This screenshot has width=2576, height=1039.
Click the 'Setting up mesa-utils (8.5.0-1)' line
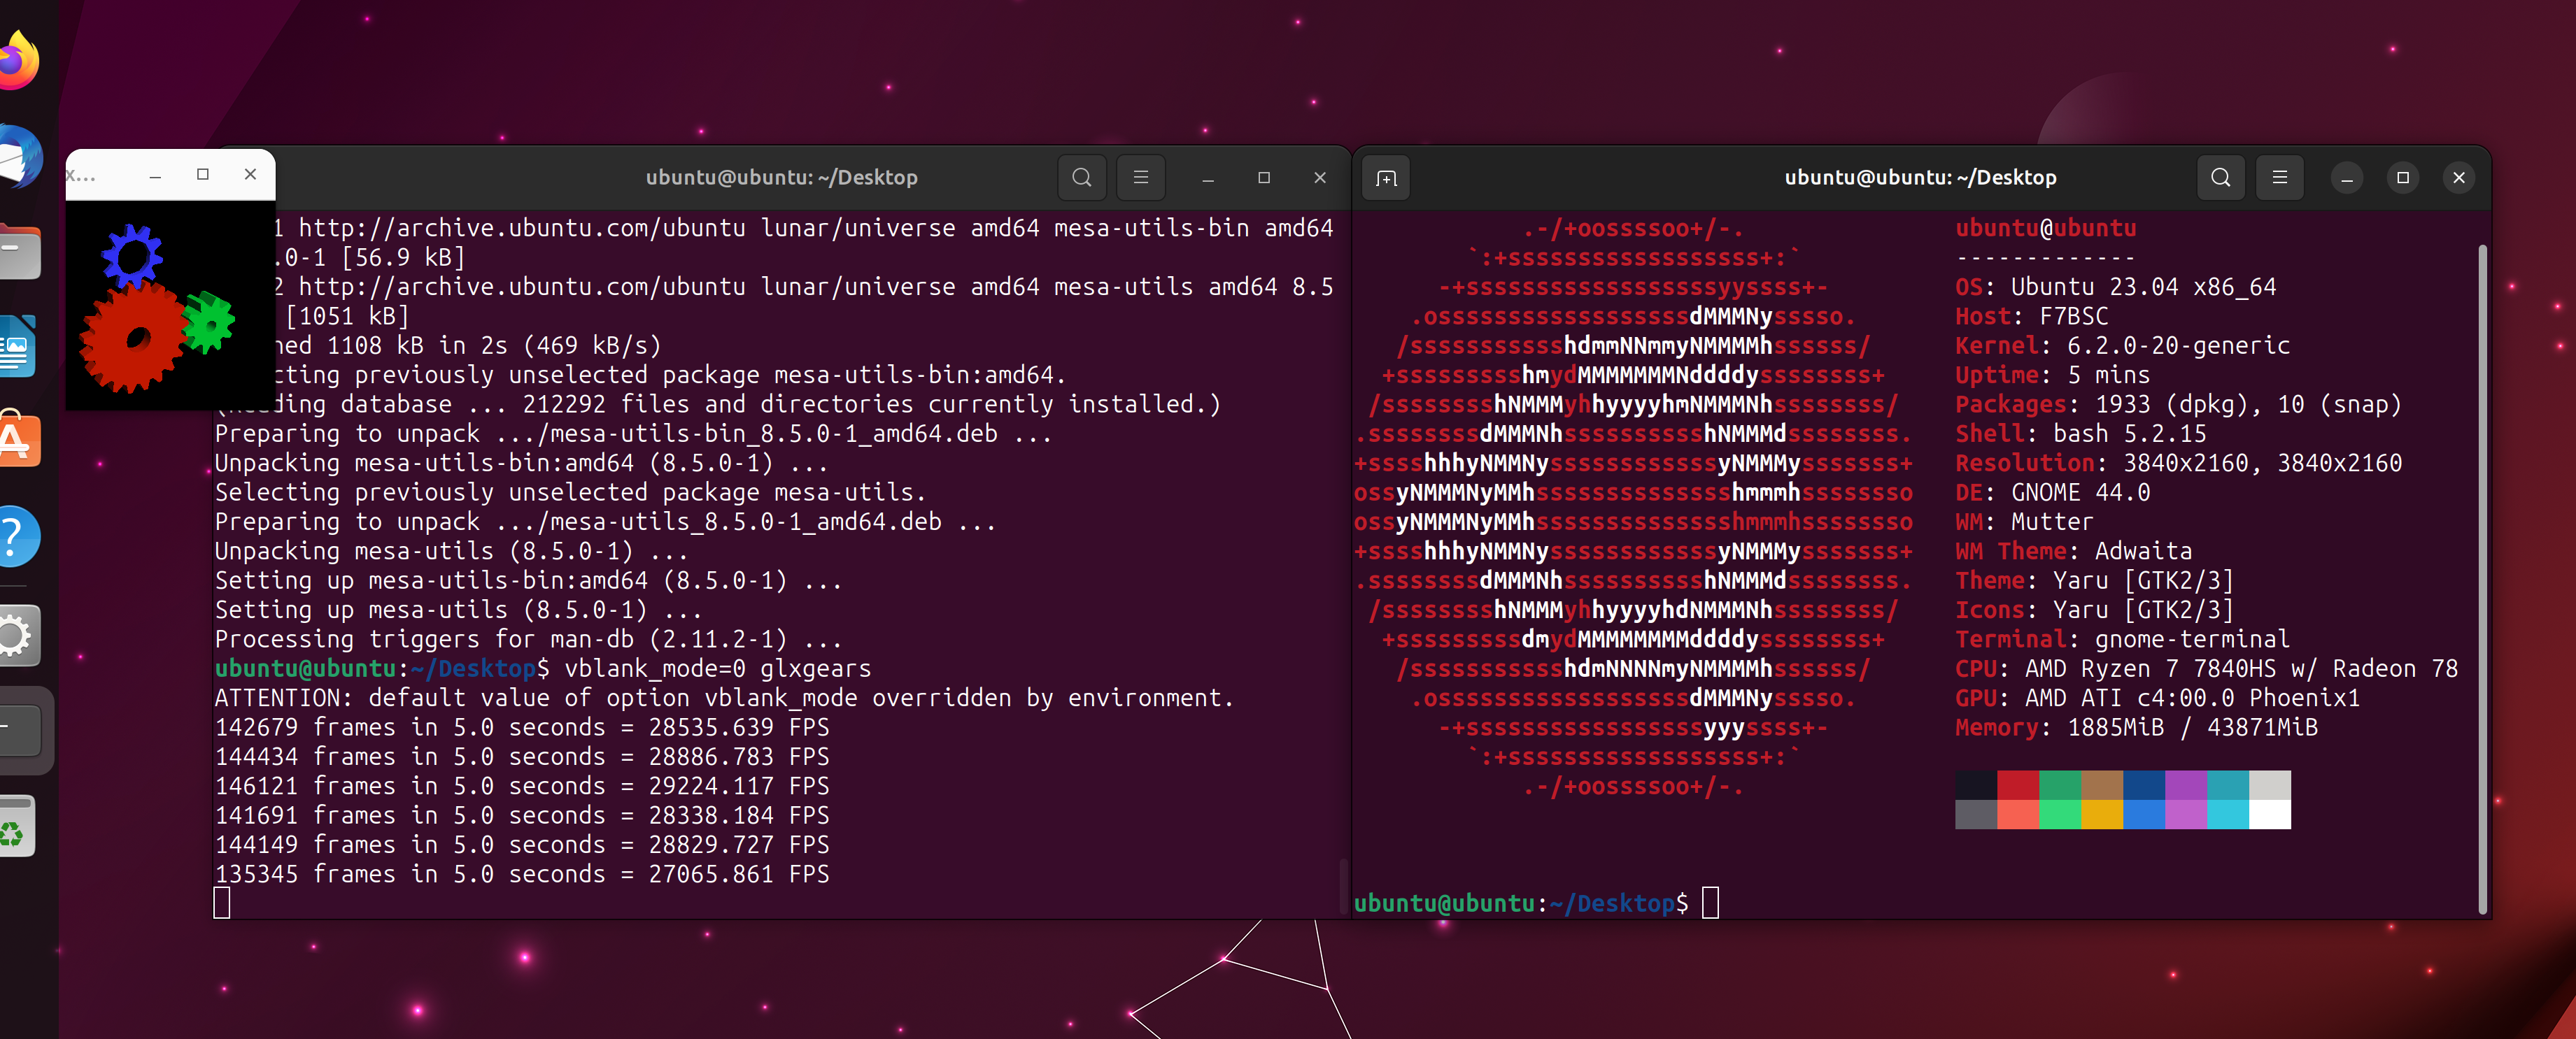point(458,610)
